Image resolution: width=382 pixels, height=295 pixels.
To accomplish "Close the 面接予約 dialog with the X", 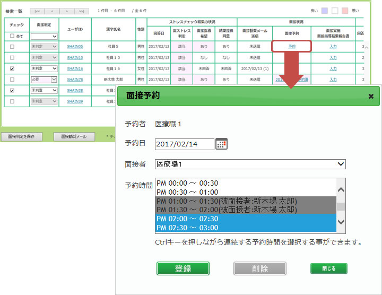I will pyautogui.click(x=371, y=96).
